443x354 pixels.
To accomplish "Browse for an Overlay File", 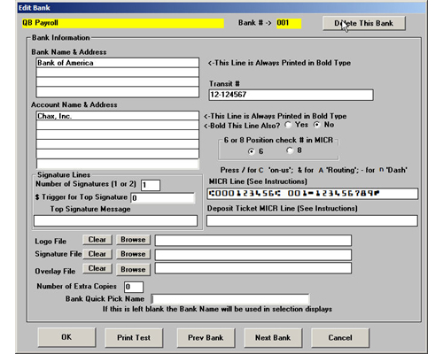I will click(133, 269).
